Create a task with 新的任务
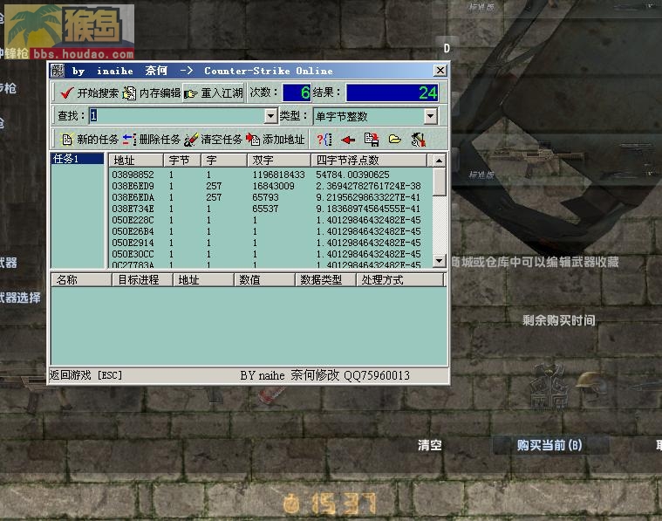Screen dimensions: 662x521 click(90, 140)
